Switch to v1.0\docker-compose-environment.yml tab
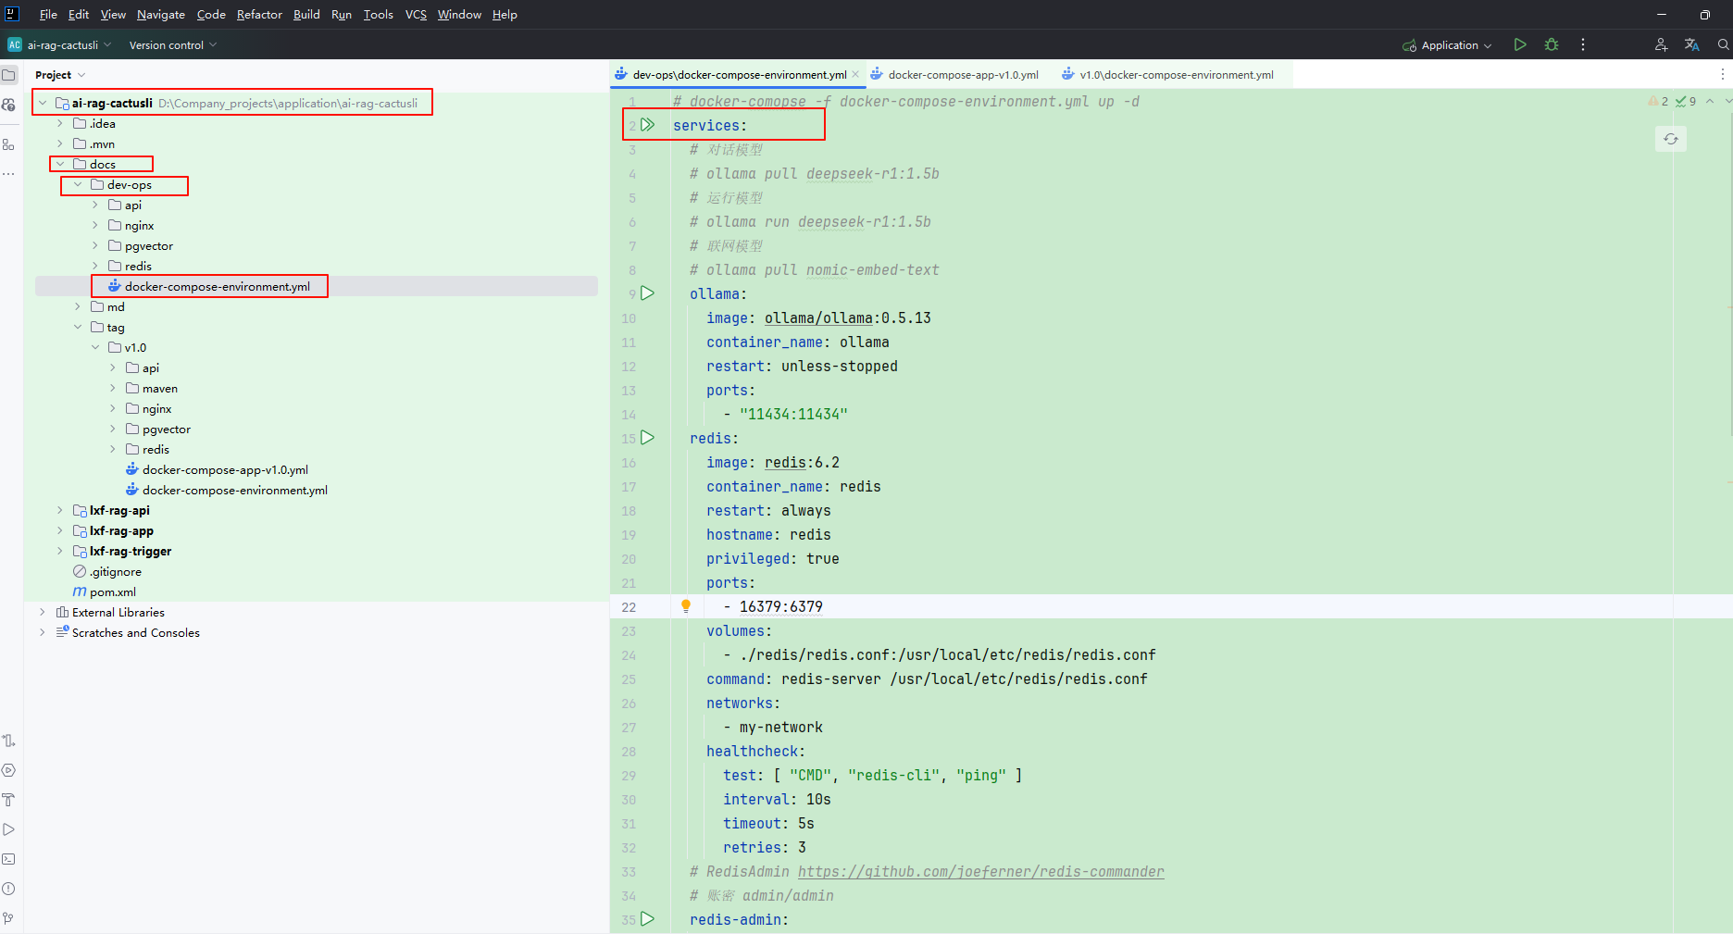This screenshot has width=1733, height=934. [1168, 75]
